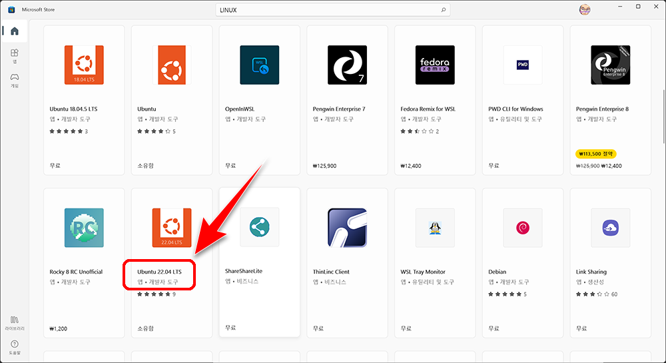666x363 pixels.
Task: Open the Library in the sidebar
Action: [15, 322]
